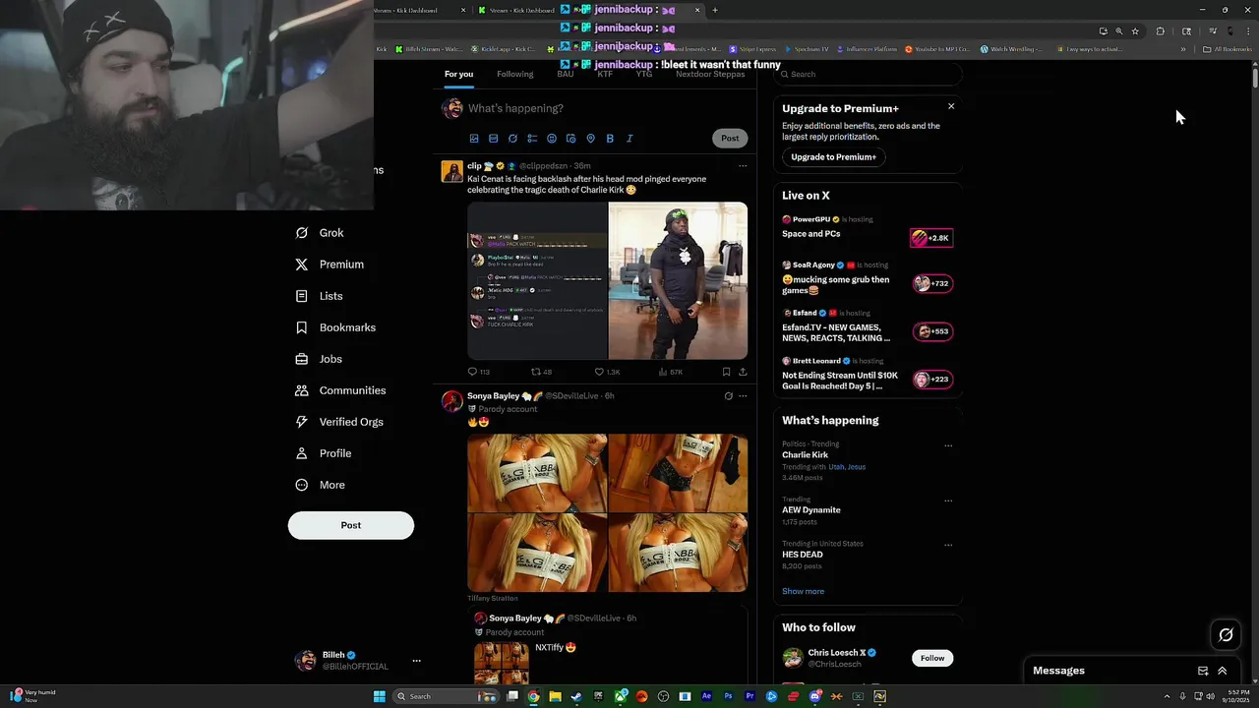Screen dimensions: 1259x708
Task: Open emoji picker in composer
Action: pyautogui.click(x=552, y=139)
